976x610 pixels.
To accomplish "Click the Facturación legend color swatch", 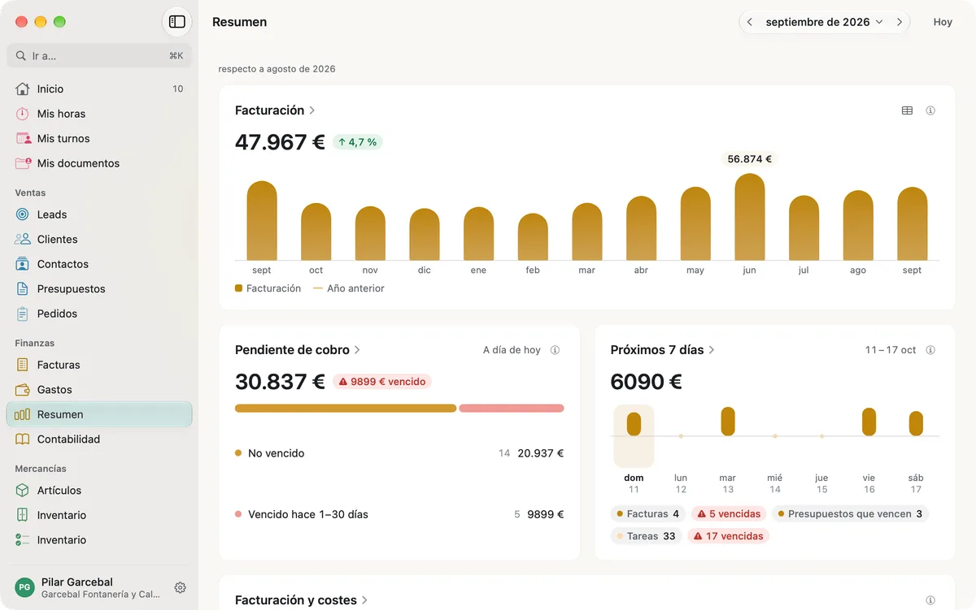I will pos(238,288).
